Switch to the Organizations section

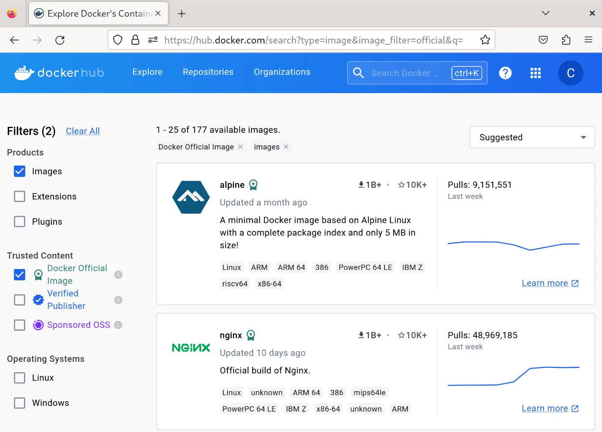click(282, 72)
